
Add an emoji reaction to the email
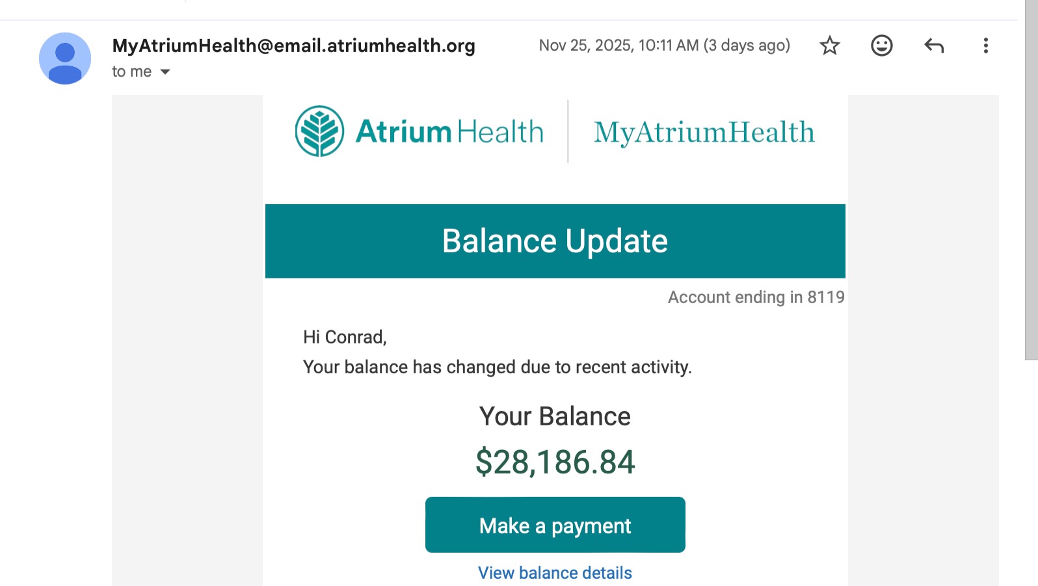click(x=881, y=46)
